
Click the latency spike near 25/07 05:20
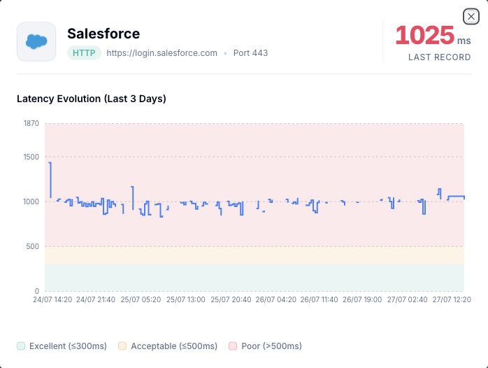coord(133,198)
